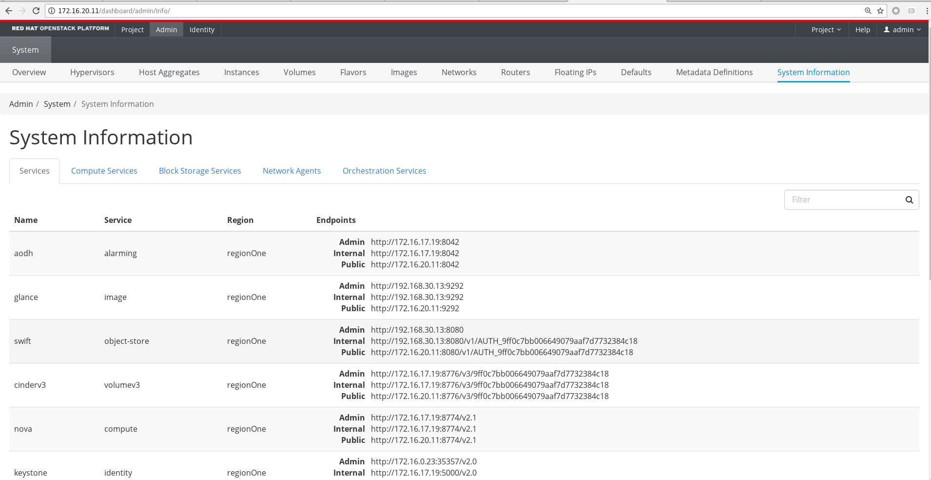Click the Admin breadcrumb link
The width and height of the screenshot is (931, 480).
point(21,104)
